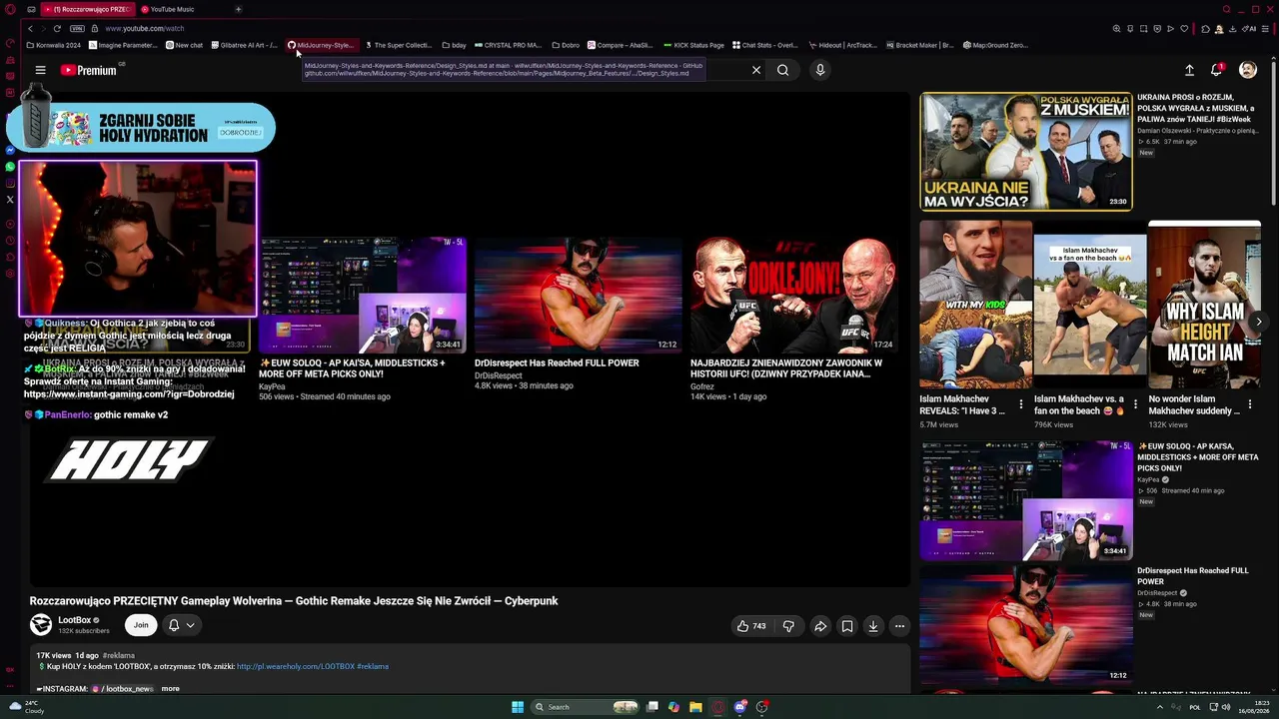Open a new browser tab

[x=238, y=9]
